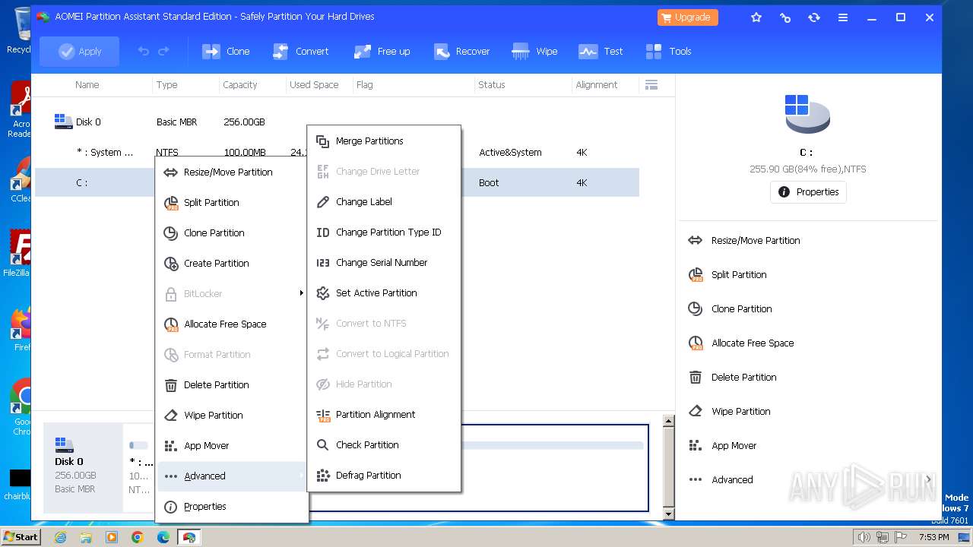Choose Change Label in the submenu

(384, 202)
